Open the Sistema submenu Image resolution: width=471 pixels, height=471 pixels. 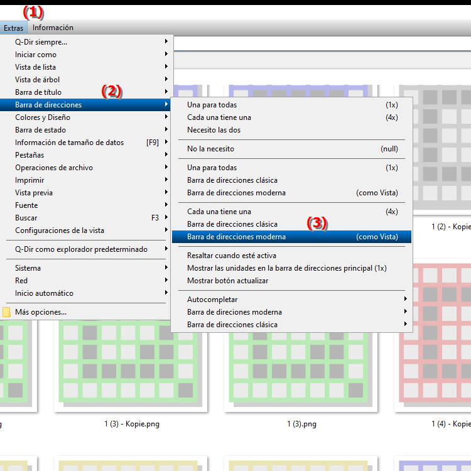[x=86, y=268]
